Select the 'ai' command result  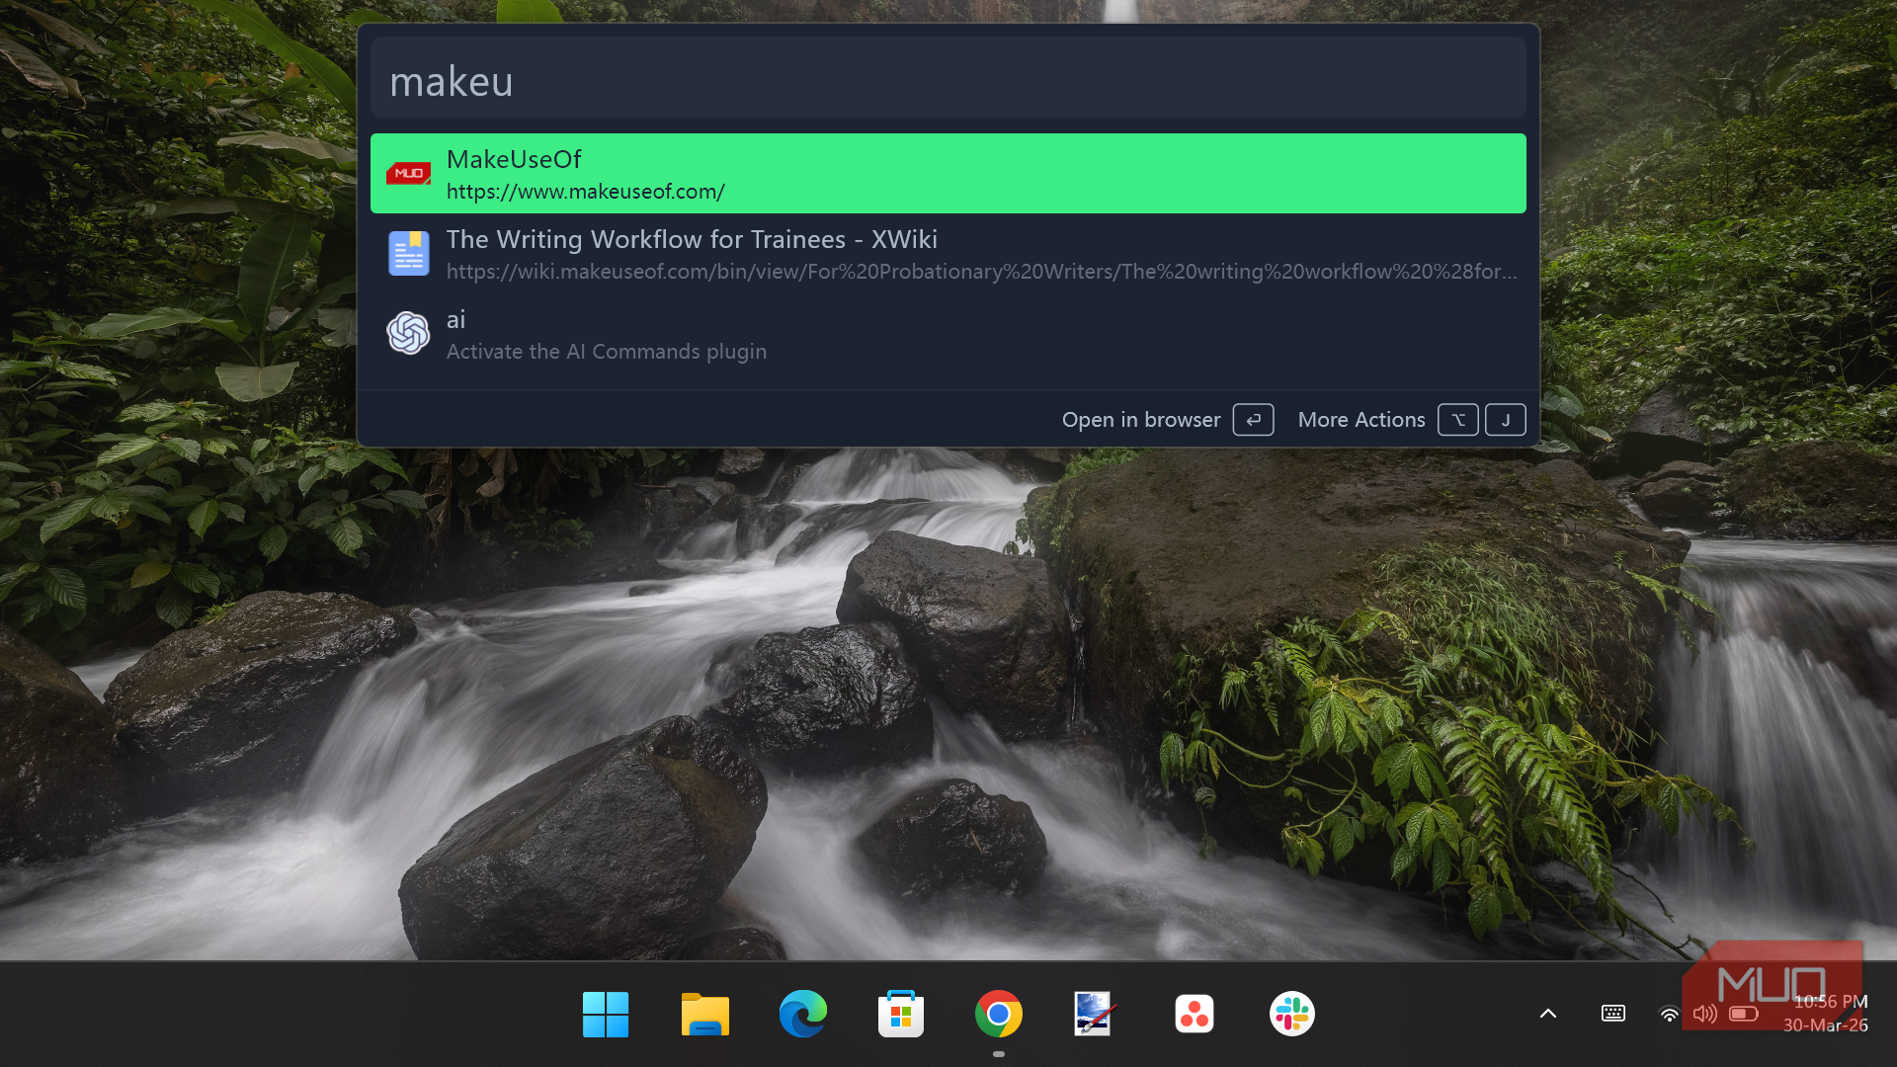pos(948,334)
